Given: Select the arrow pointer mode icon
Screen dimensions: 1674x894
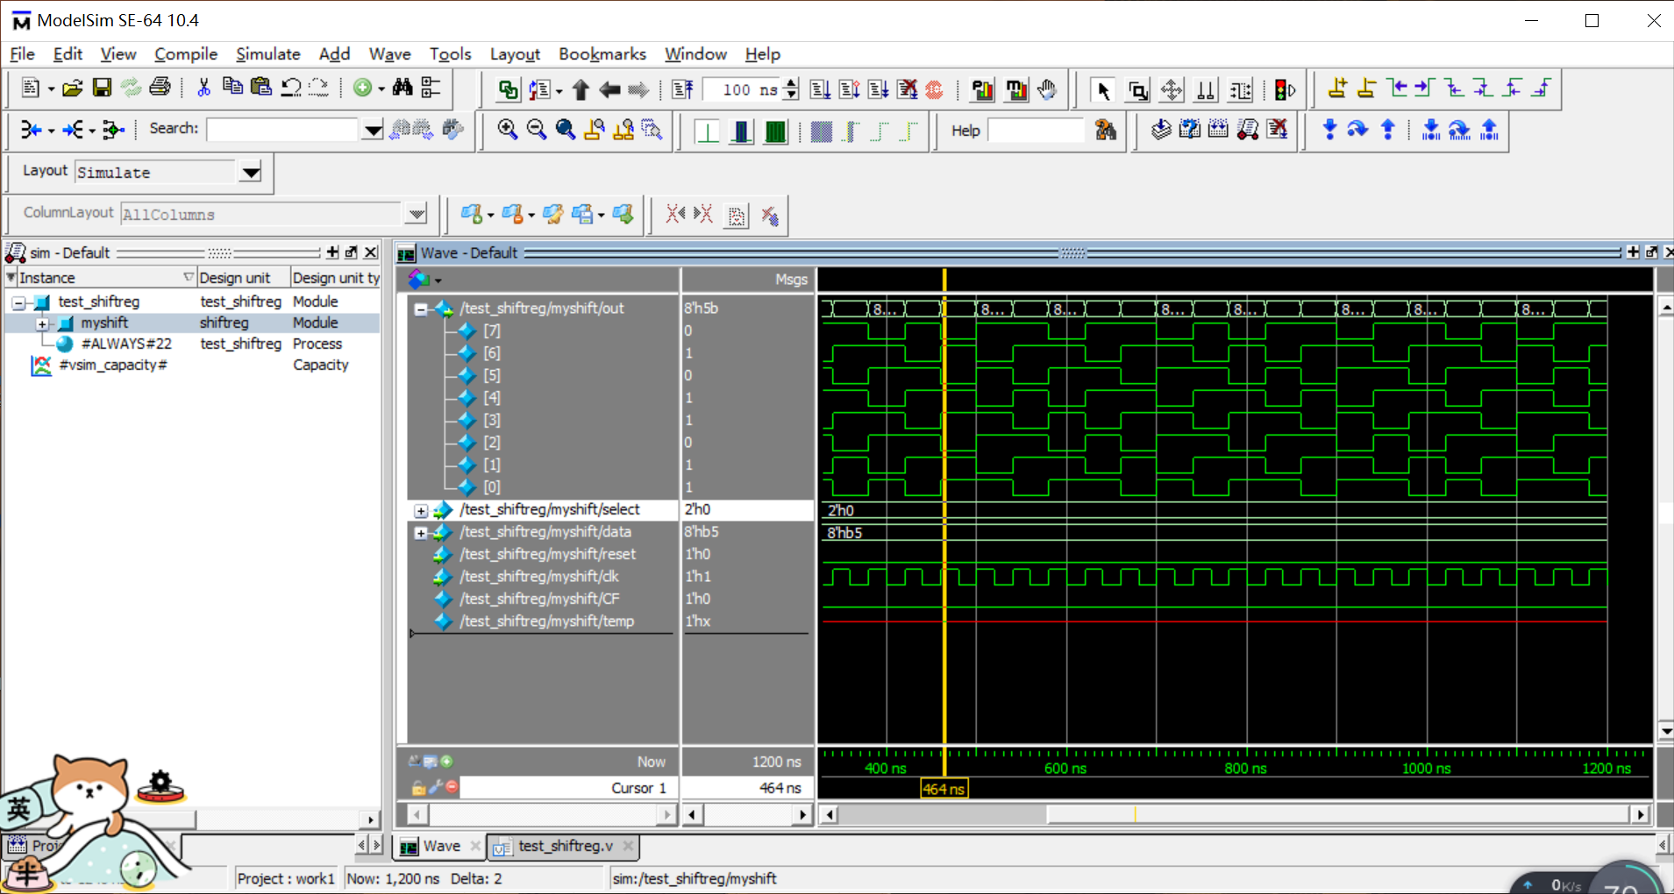Looking at the screenshot, I should click(x=1102, y=89).
